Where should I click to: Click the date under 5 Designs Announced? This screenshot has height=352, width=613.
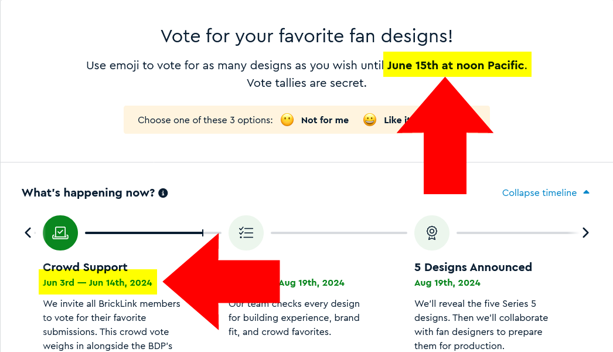click(447, 283)
